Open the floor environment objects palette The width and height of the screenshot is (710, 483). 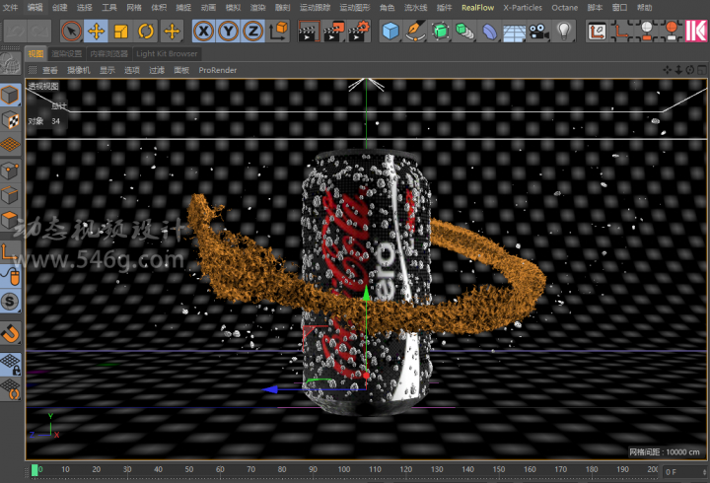(x=515, y=32)
